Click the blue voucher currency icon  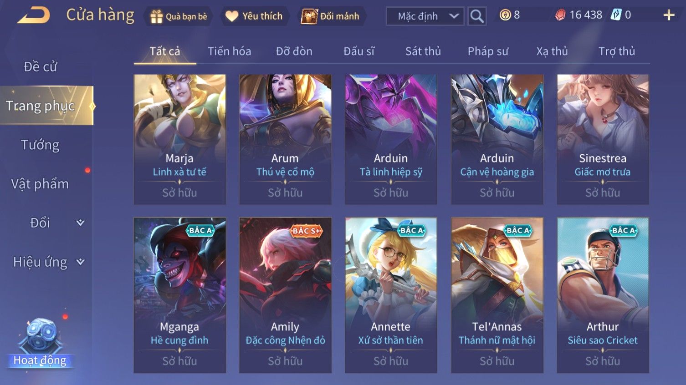click(616, 15)
